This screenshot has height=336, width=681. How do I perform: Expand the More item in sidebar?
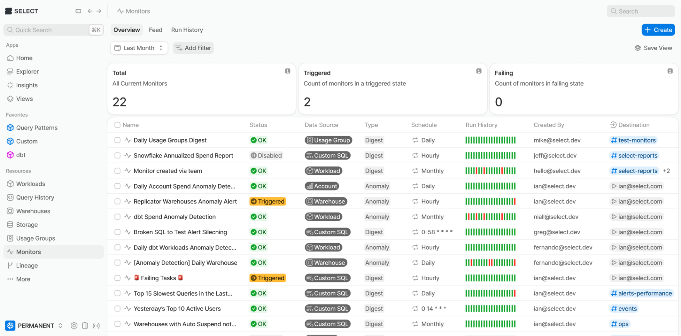[x=23, y=279]
